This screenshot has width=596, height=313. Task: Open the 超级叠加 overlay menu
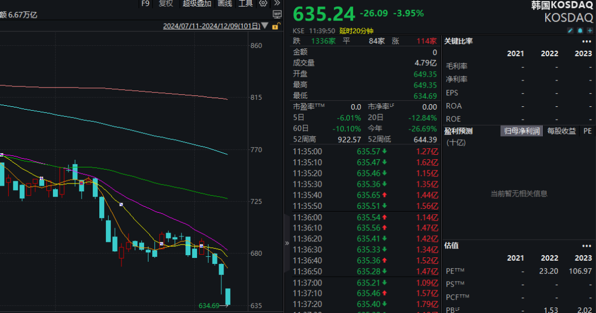(x=196, y=3)
